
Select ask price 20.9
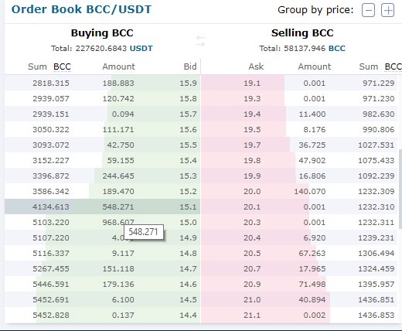pyautogui.click(x=252, y=284)
